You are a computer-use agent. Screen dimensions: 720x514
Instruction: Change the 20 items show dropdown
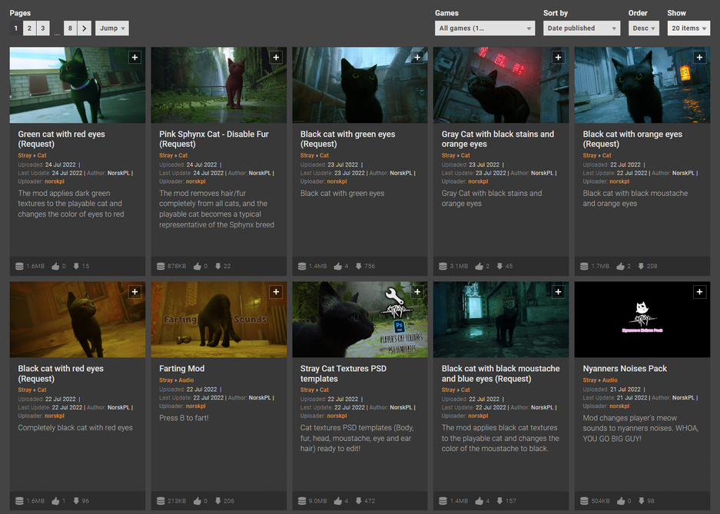click(688, 28)
